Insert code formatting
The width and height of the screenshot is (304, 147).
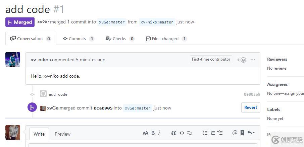click(x=182, y=133)
